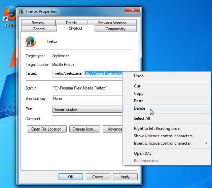Click the Open File Location button
Image resolution: width=212 pixels, height=188 pixels.
point(47,129)
